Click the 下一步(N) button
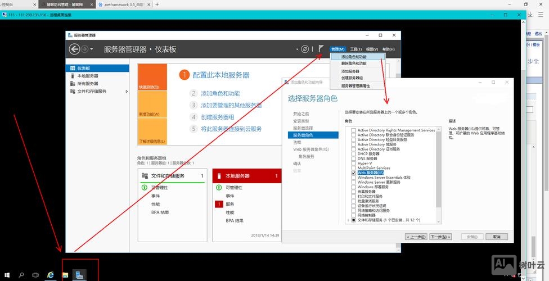Image resolution: width=549 pixels, height=281 pixels. [440, 237]
